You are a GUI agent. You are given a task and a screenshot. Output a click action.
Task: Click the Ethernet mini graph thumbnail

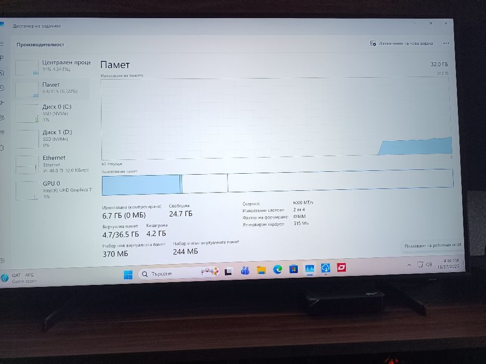[27, 165]
